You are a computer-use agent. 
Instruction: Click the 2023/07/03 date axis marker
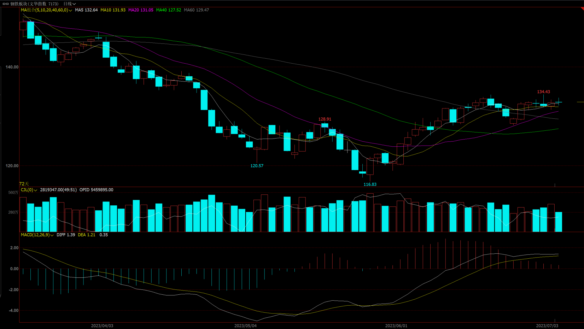[547, 326]
